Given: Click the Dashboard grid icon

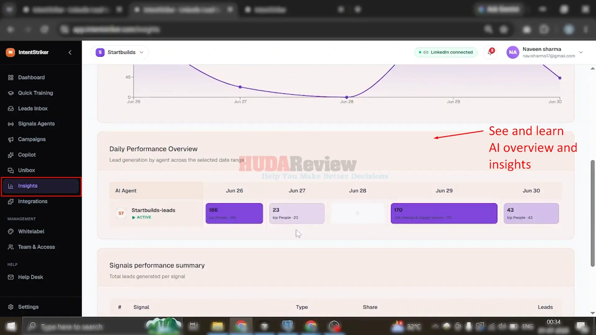Looking at the screenshot, I should [11, 77].
